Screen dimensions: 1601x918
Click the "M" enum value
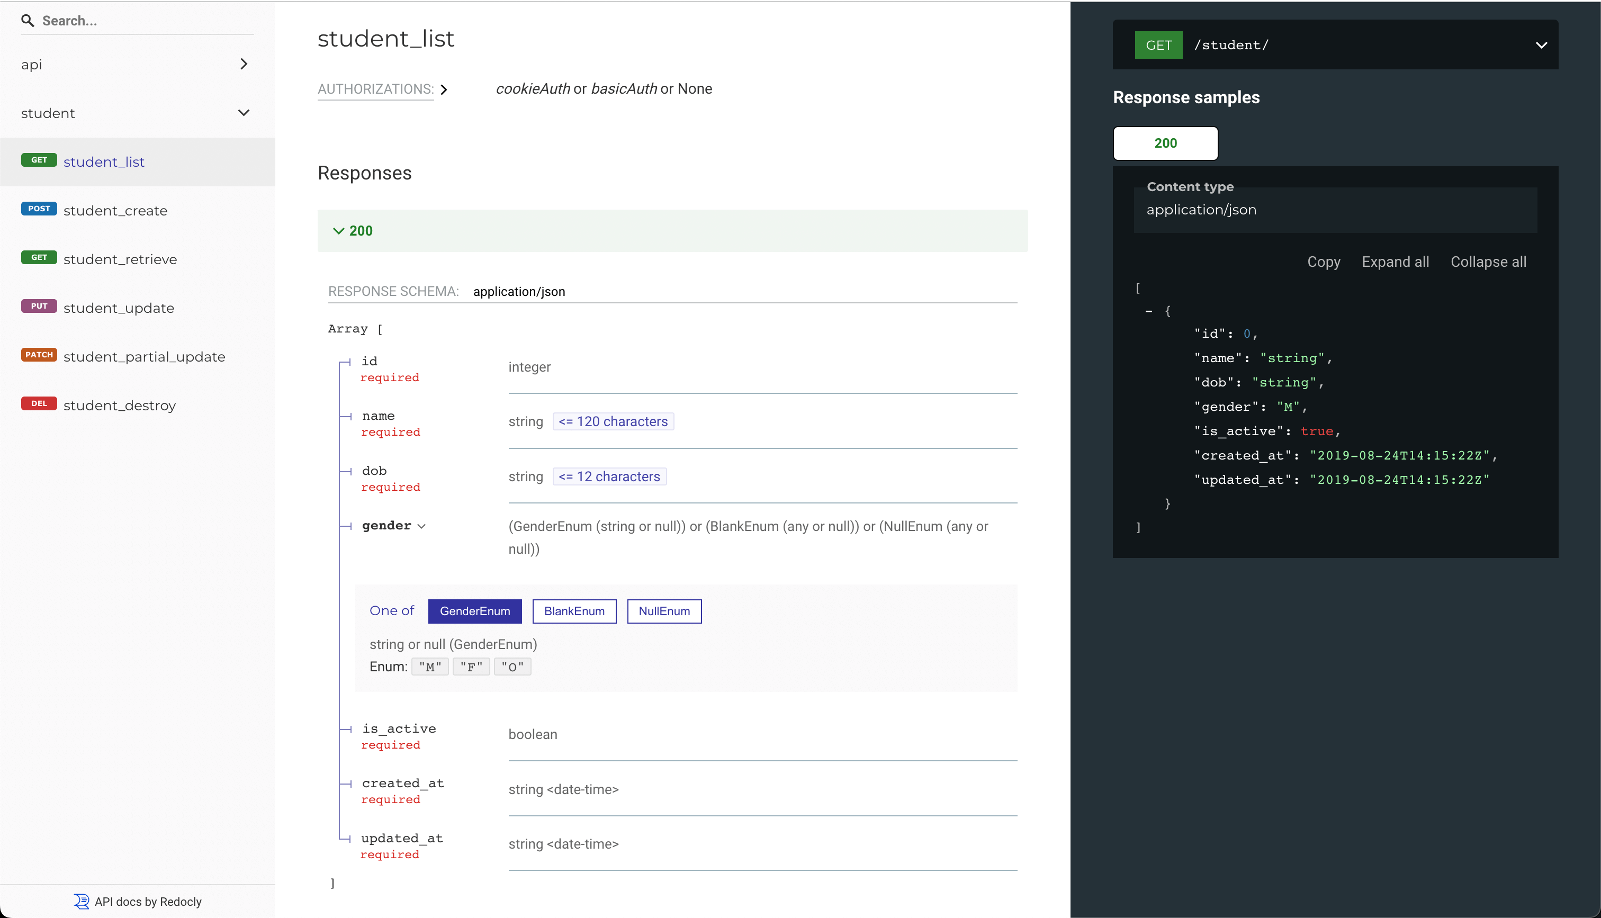[x=430, y=667]
